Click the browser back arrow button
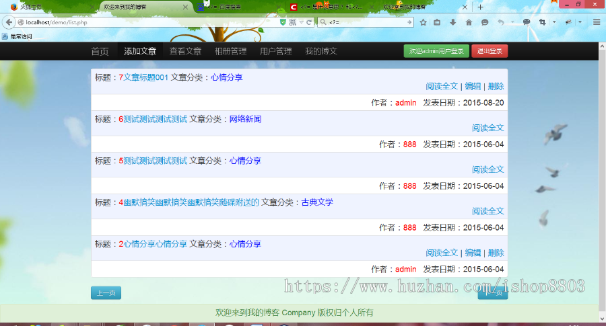 (x=9, y=22)
